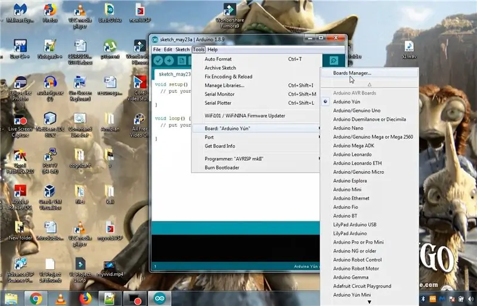Click the Upload arrow toolbar button
Viewport: 477px width, 306px height.
click(169, 61)
